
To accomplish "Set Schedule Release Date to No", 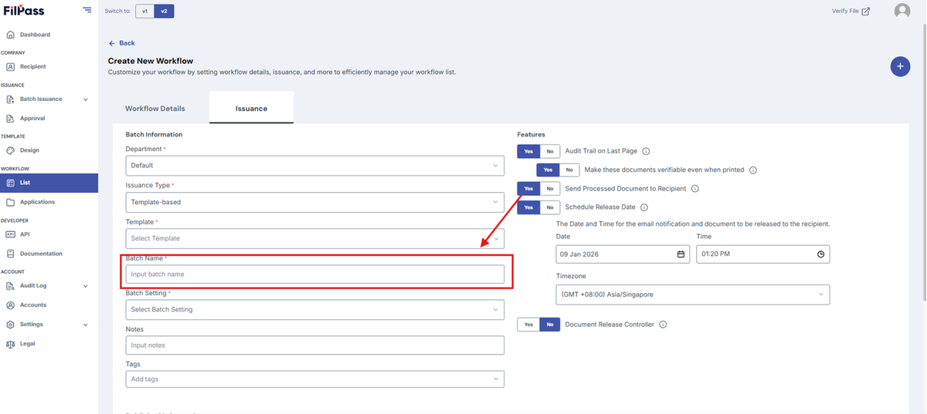I will 550,207.
